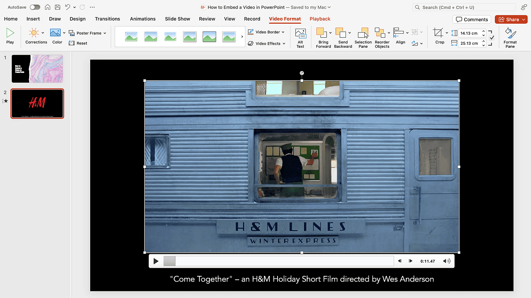The width and height of the screenshot is (531, 298).
Task: Switch to the Insert tab
Action: coord(33,19)
